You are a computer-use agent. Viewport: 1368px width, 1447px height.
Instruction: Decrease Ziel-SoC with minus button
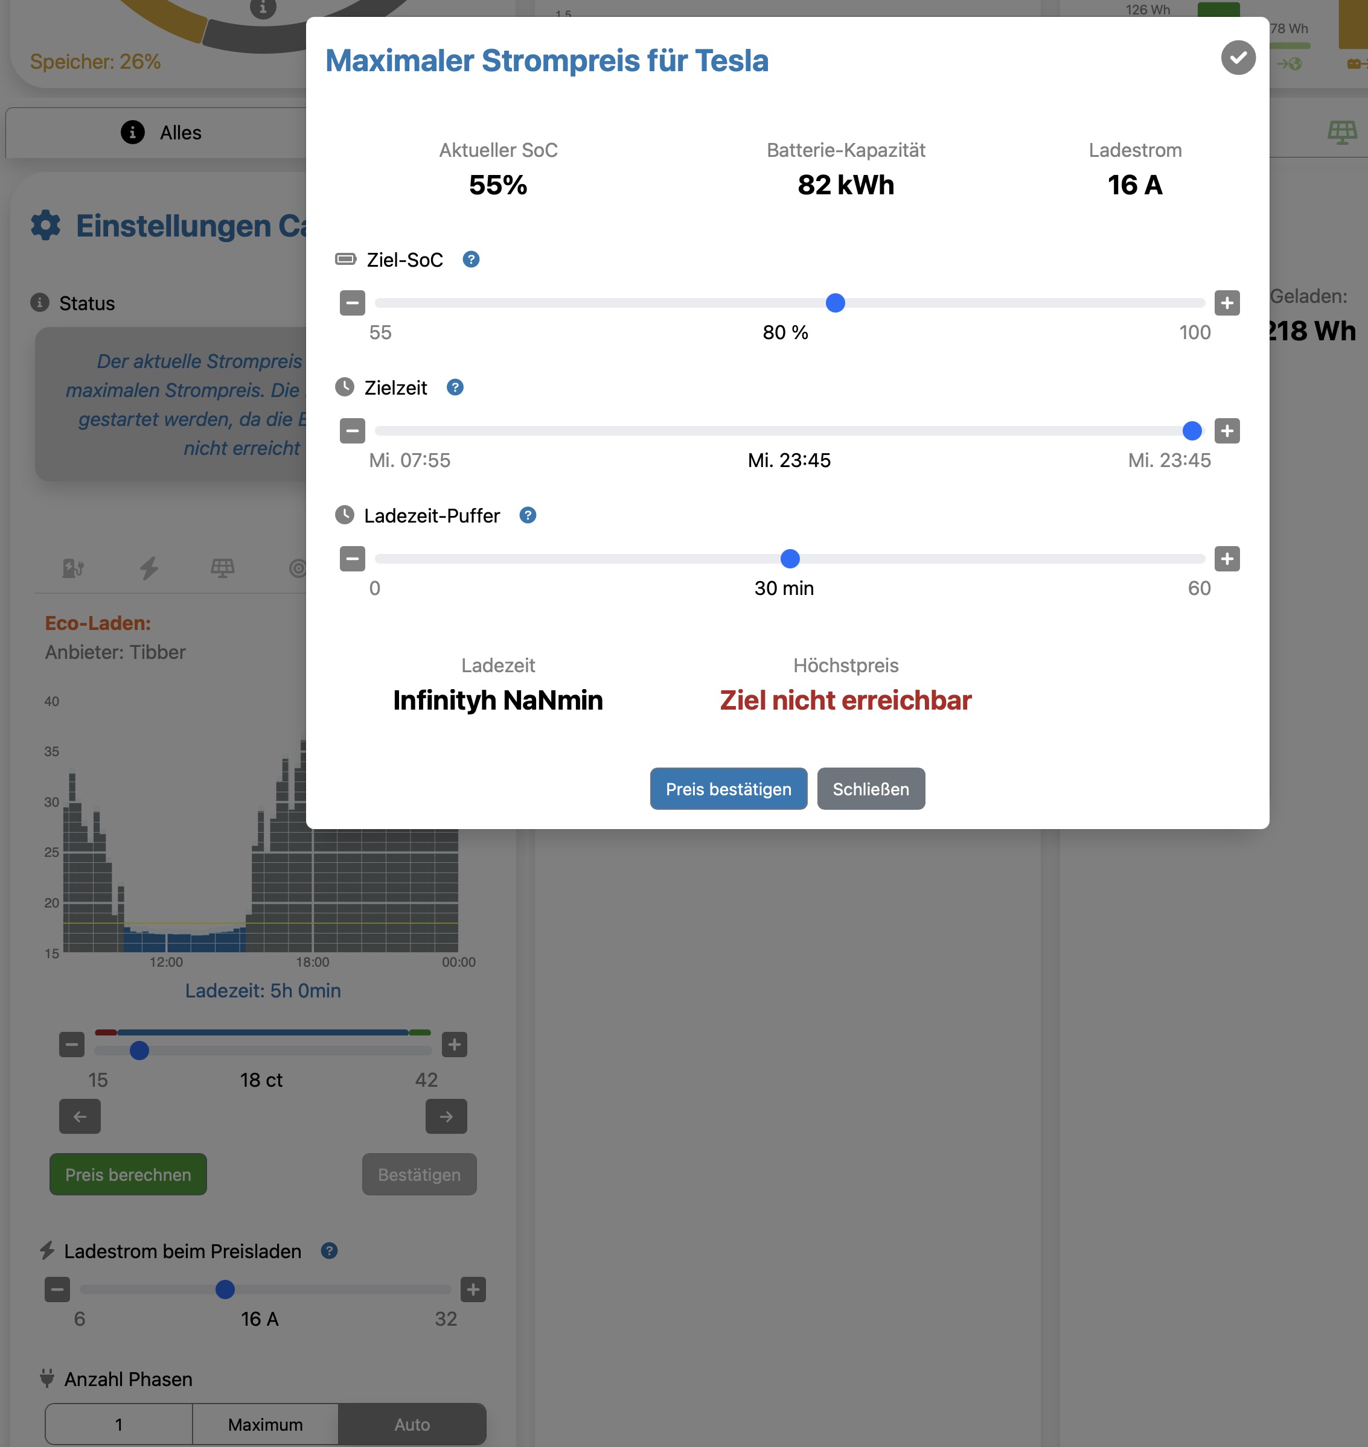coord(352,302)
